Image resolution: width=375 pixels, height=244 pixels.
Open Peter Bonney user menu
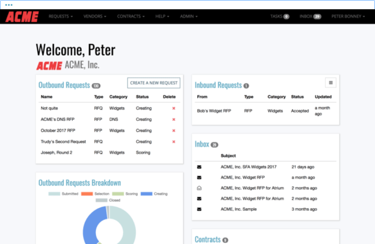coord(348,16)
